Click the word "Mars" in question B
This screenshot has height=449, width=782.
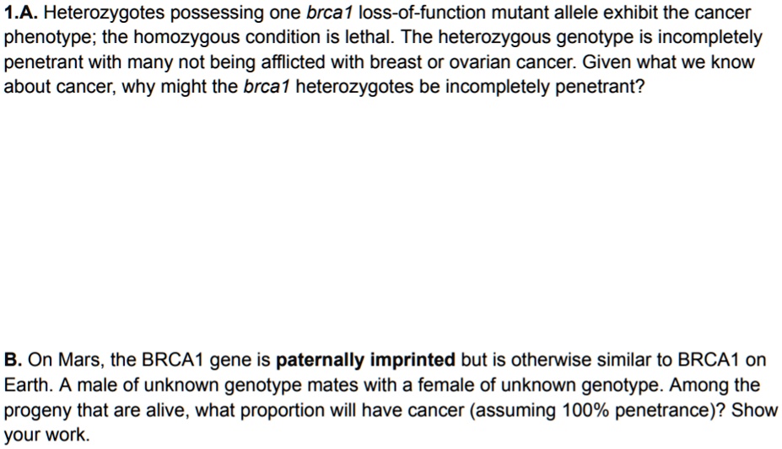[x=80, y=360]
